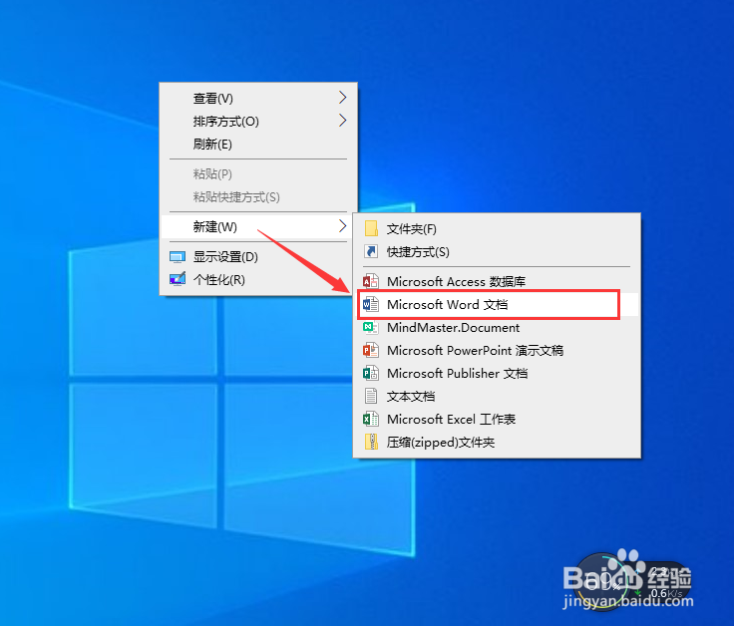Open the 排序方式(O) menu entry

tap(258, 122)
